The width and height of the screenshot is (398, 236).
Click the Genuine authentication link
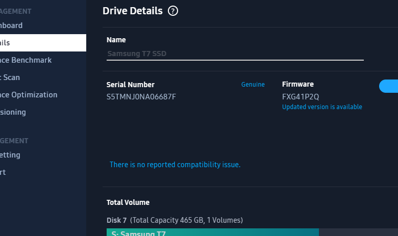[253, 85]
